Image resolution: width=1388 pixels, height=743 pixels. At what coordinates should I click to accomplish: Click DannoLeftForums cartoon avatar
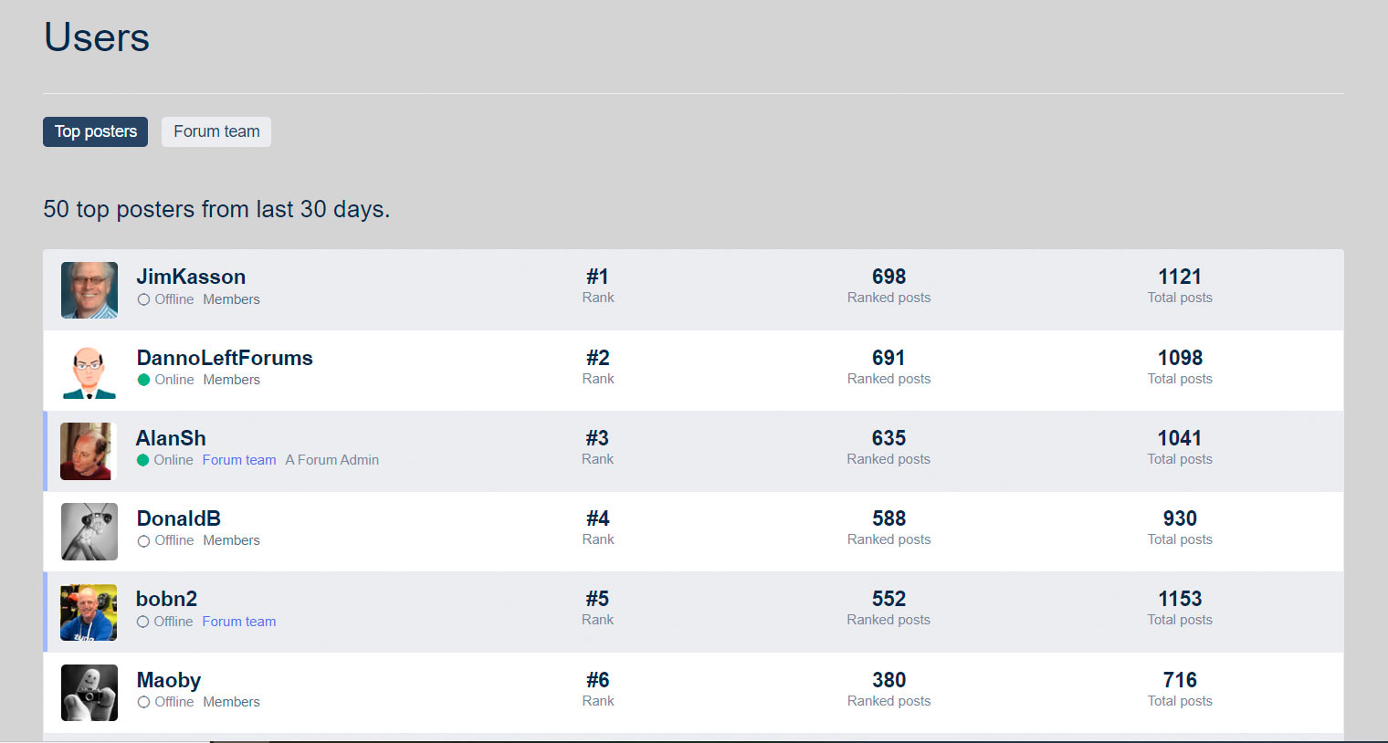coord(89,371)
